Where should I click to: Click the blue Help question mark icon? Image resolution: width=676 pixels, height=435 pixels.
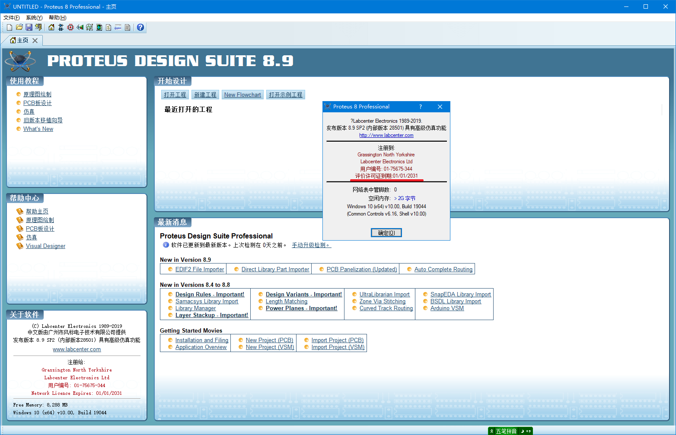[140, 27]
